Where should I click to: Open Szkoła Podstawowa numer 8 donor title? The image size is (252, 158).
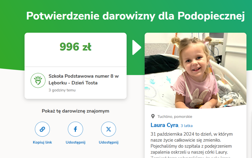pos(83,79)
